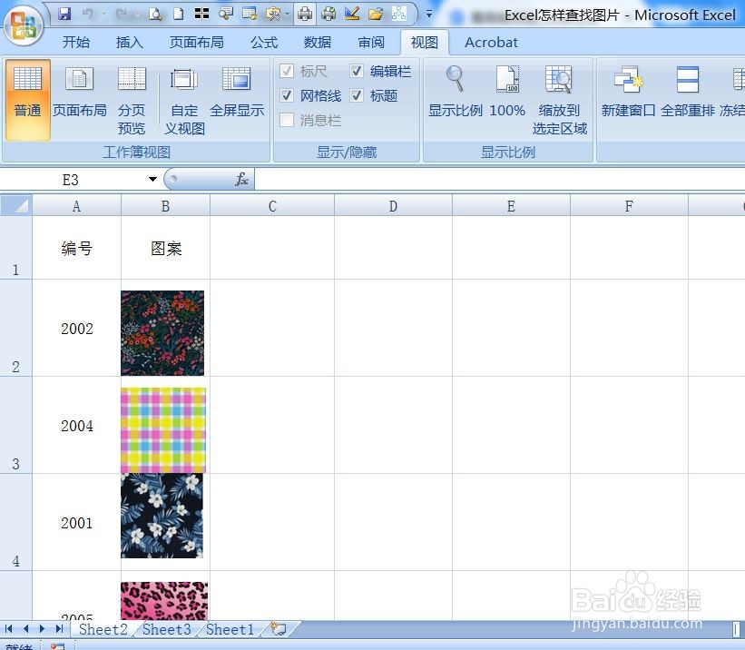Switch to the 视图 ribbon tab

coord(425,42)
